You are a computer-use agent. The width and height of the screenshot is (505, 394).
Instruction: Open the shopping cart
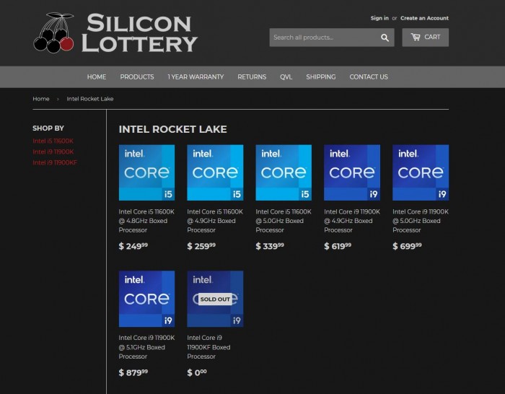(x=425, y=38)
